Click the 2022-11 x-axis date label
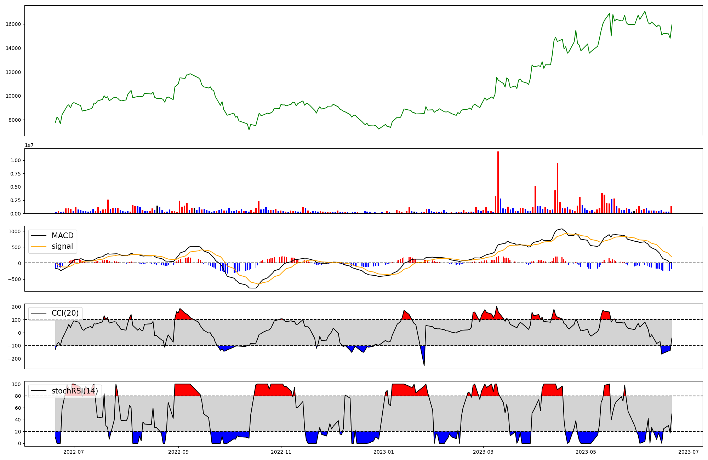The image size is (708, 460). [x=281, y=452]
